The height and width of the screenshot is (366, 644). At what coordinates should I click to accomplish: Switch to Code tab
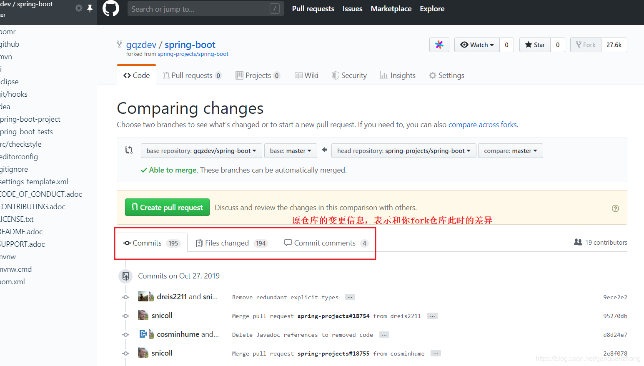coord(137,75)
